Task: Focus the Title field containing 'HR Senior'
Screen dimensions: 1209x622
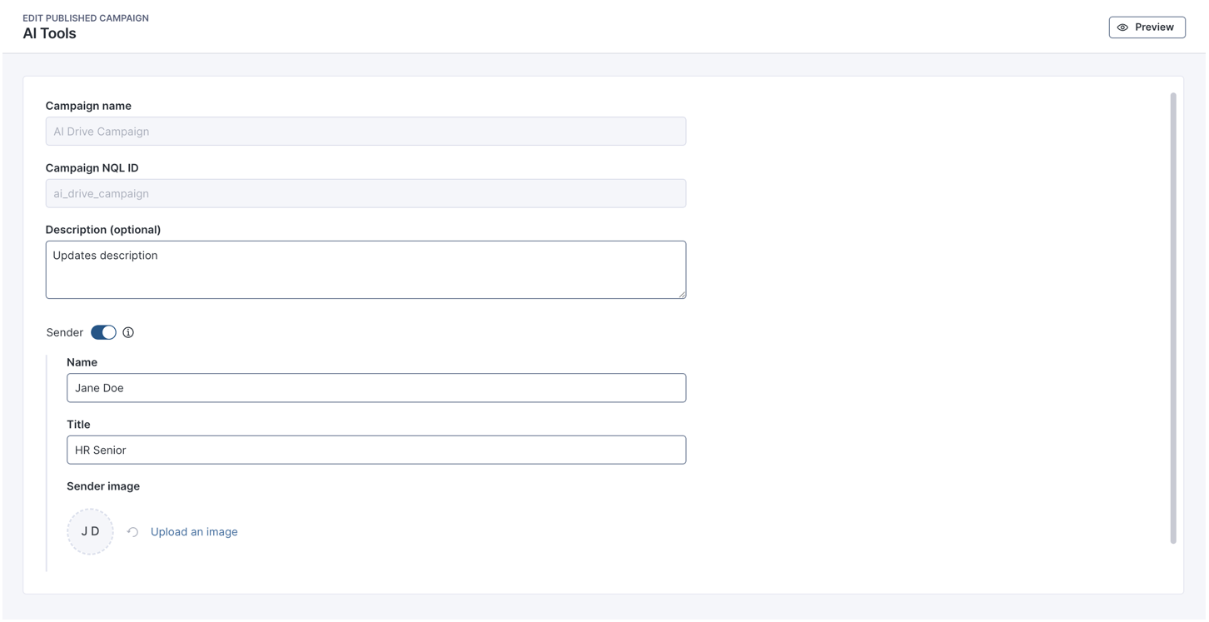Action: pos(376,450)
